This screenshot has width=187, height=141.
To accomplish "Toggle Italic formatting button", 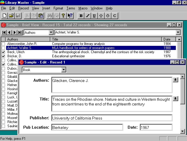I will point(88,16).
